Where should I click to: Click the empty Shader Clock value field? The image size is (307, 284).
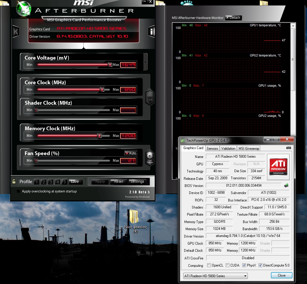(x=128, y=110)
